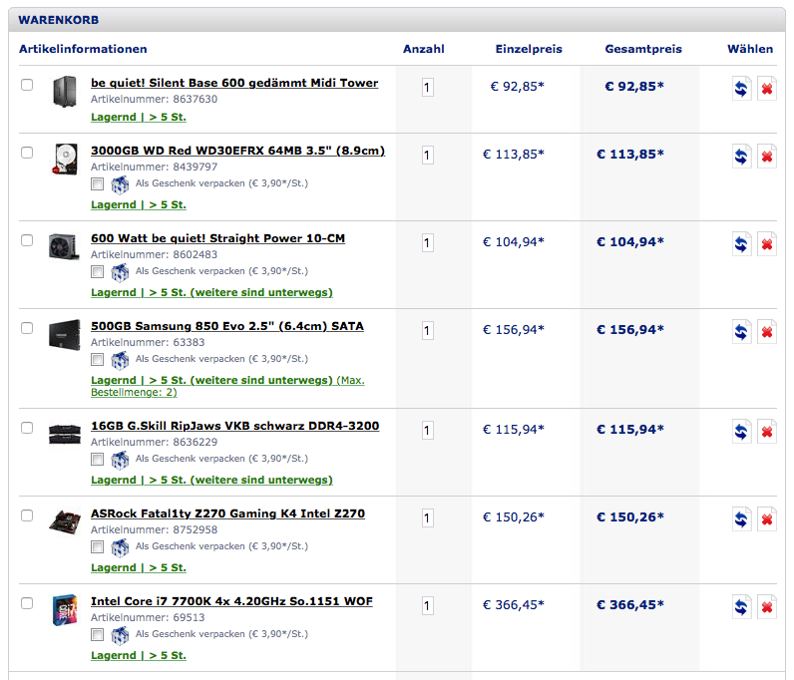
Task: Click be quiet! Silent Base 600 case thumbnail
Action: [65, 92]
